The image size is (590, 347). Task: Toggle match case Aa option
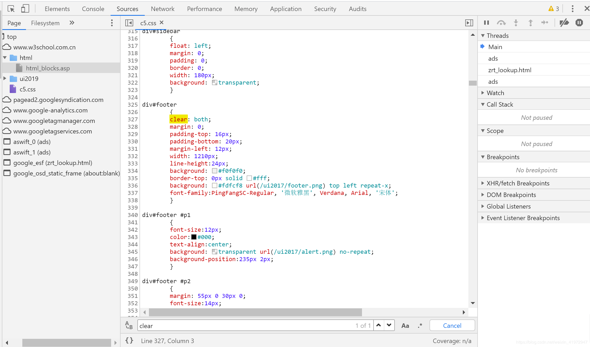coord(405,326)
